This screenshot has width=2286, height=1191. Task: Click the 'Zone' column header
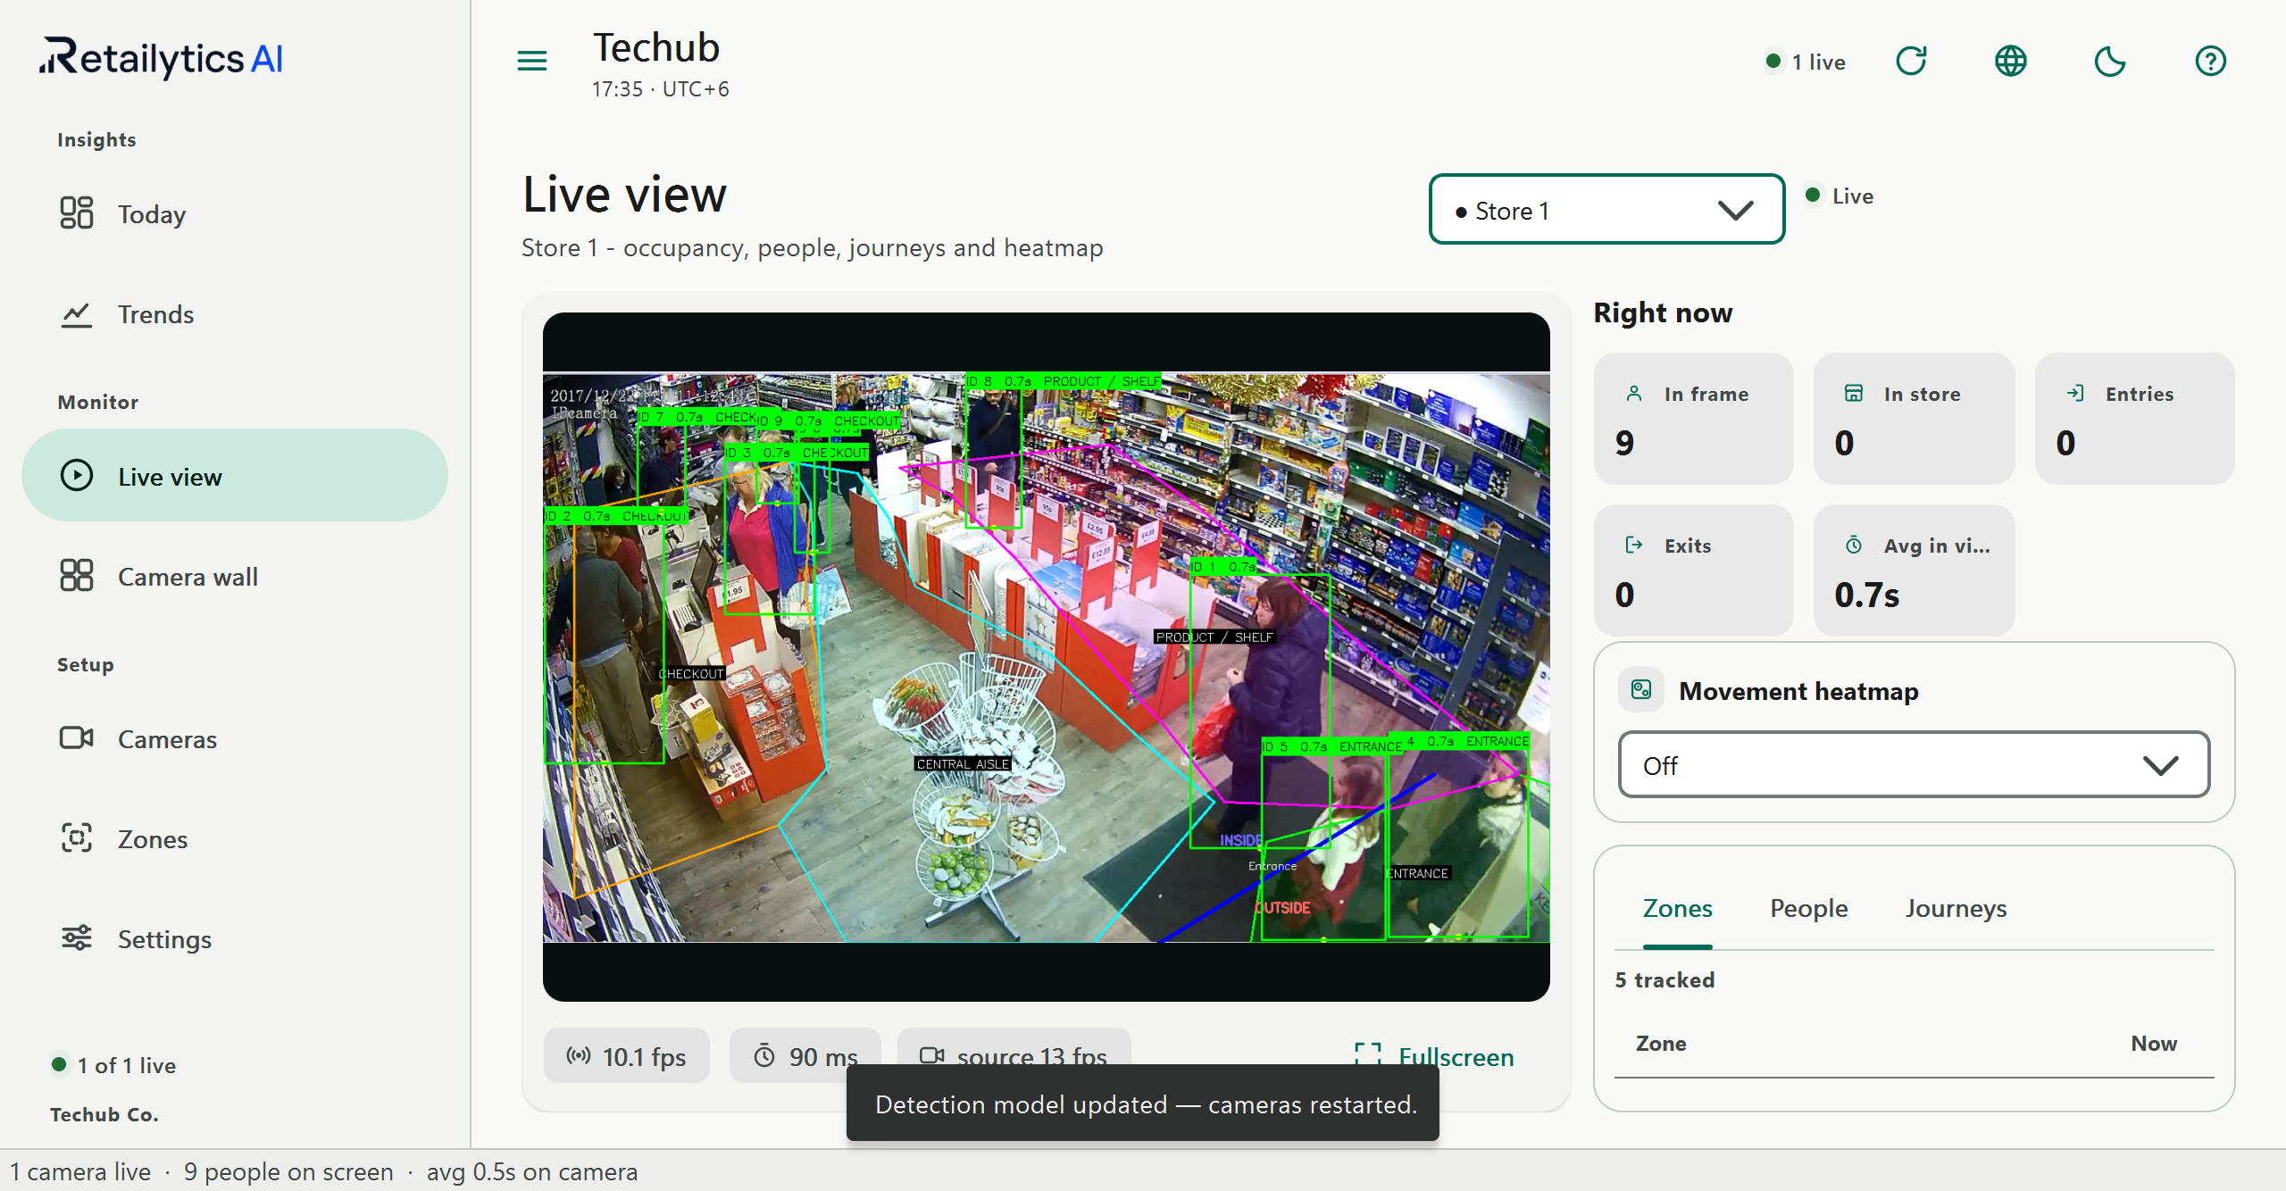1661,1043
